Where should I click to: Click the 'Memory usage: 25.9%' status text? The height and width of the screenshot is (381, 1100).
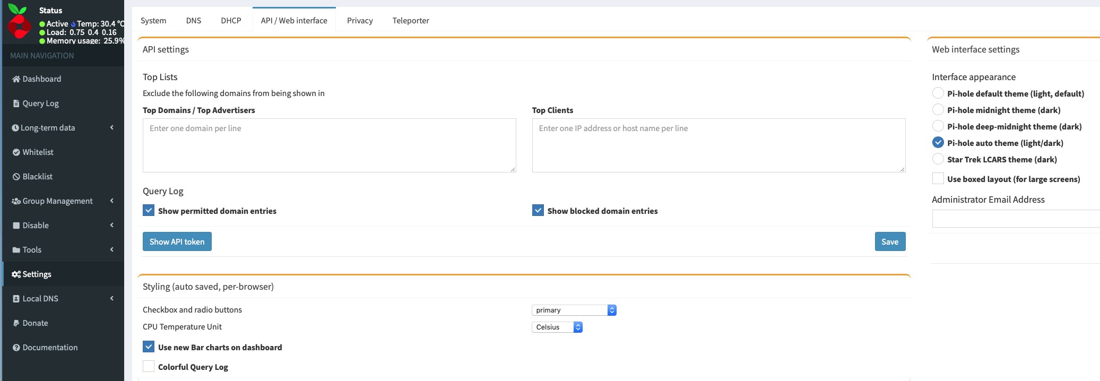click(85, 41)
